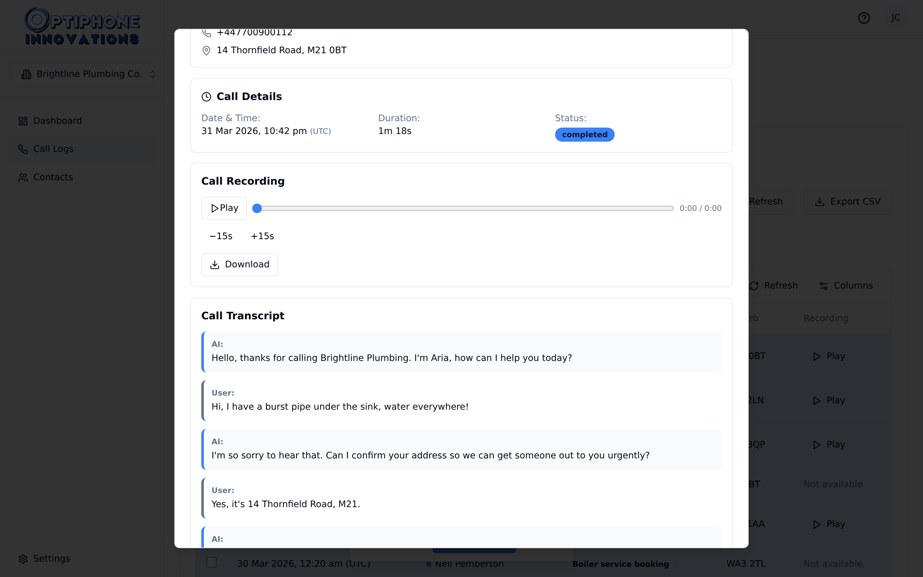Click the clock icon next to Call Details
The width and height of the screenshot is (923, 577).
click(206, 97)
